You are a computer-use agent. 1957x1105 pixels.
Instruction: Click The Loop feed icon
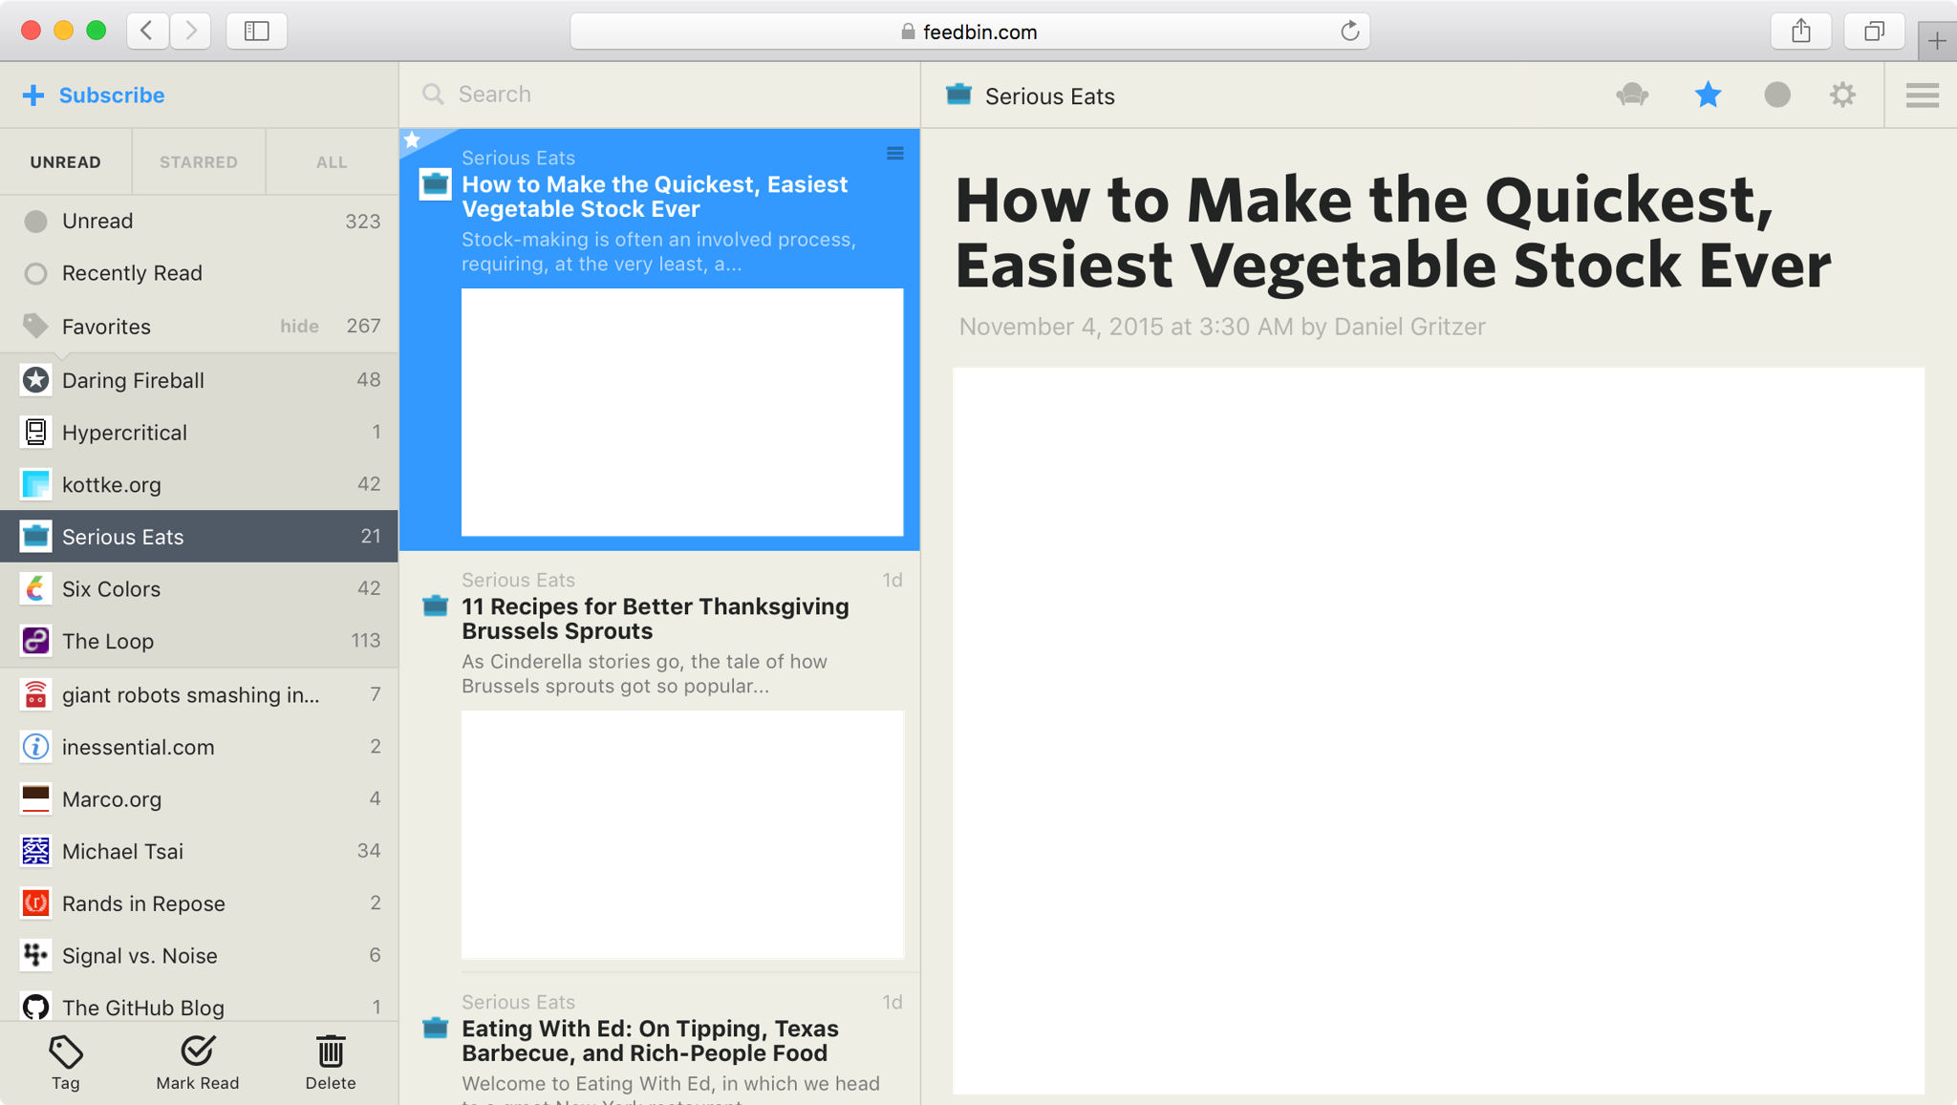(x=35, y=641)
